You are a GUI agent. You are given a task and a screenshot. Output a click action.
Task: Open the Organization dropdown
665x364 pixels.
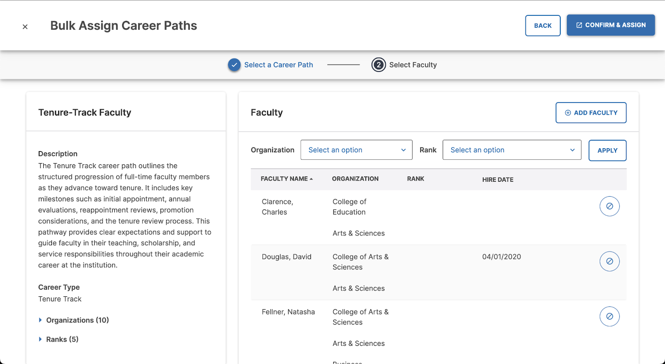[357, 150]
